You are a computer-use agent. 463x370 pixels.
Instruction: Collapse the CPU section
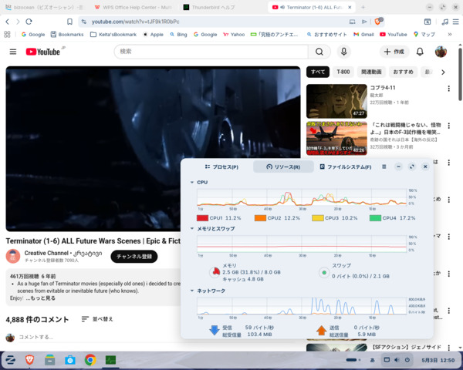coord(192,183)
